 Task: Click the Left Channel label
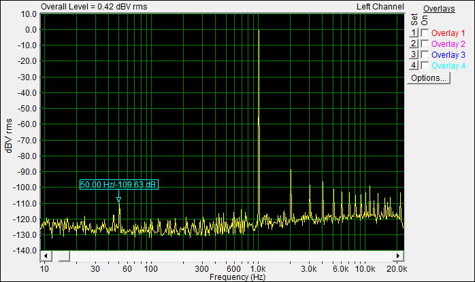380,7
